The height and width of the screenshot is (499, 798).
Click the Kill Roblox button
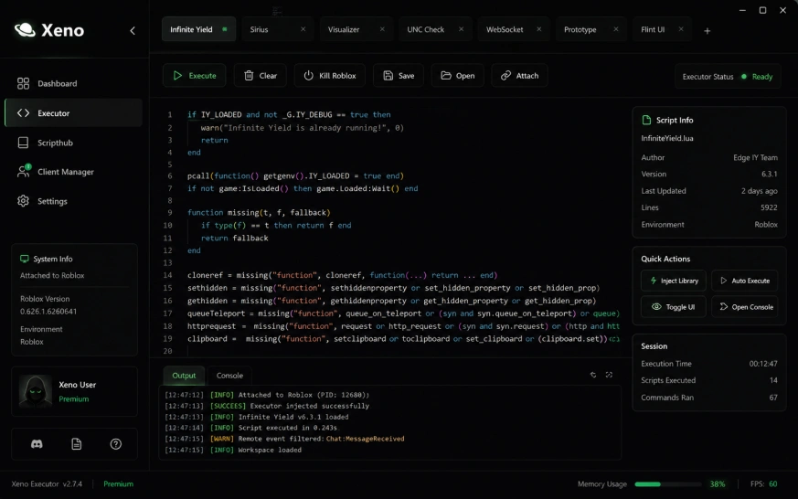(329, 75)
